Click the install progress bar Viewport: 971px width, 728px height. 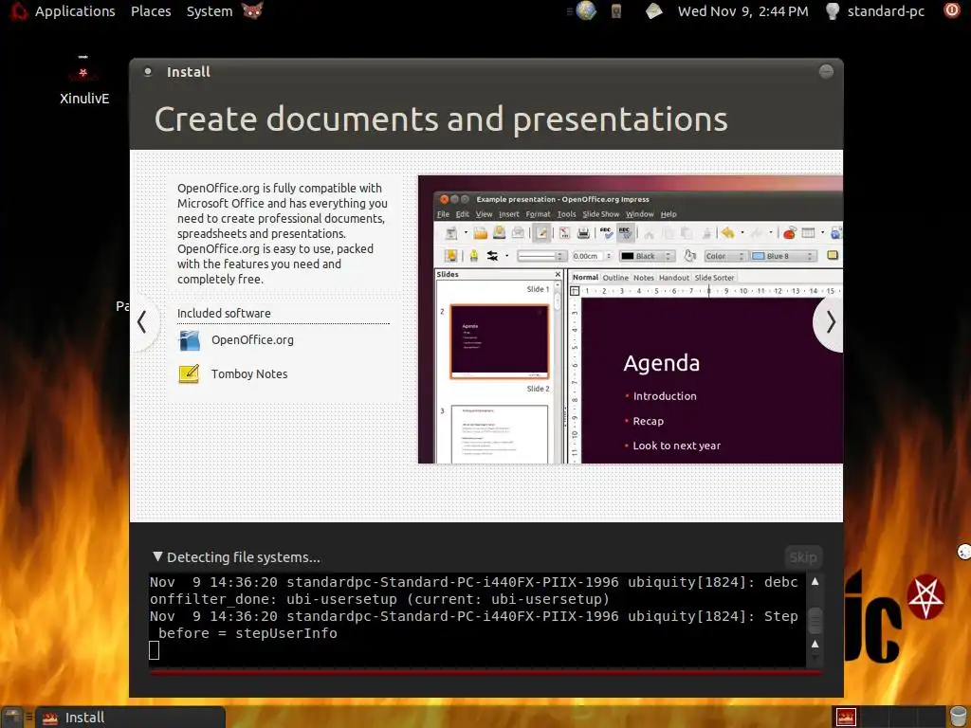pos(486,672)
